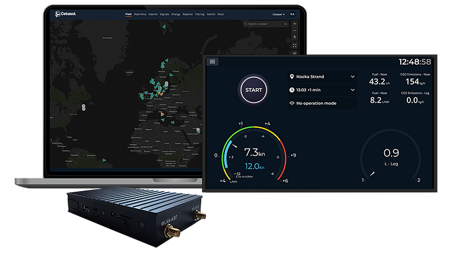
Task: Open the Alarms tab
Action: [x=152, y=13]
